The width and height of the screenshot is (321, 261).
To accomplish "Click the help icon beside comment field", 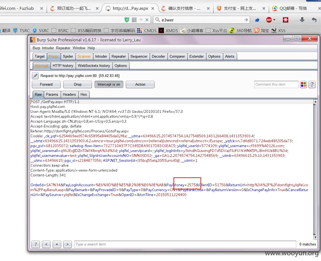I will tap(312, 84).
